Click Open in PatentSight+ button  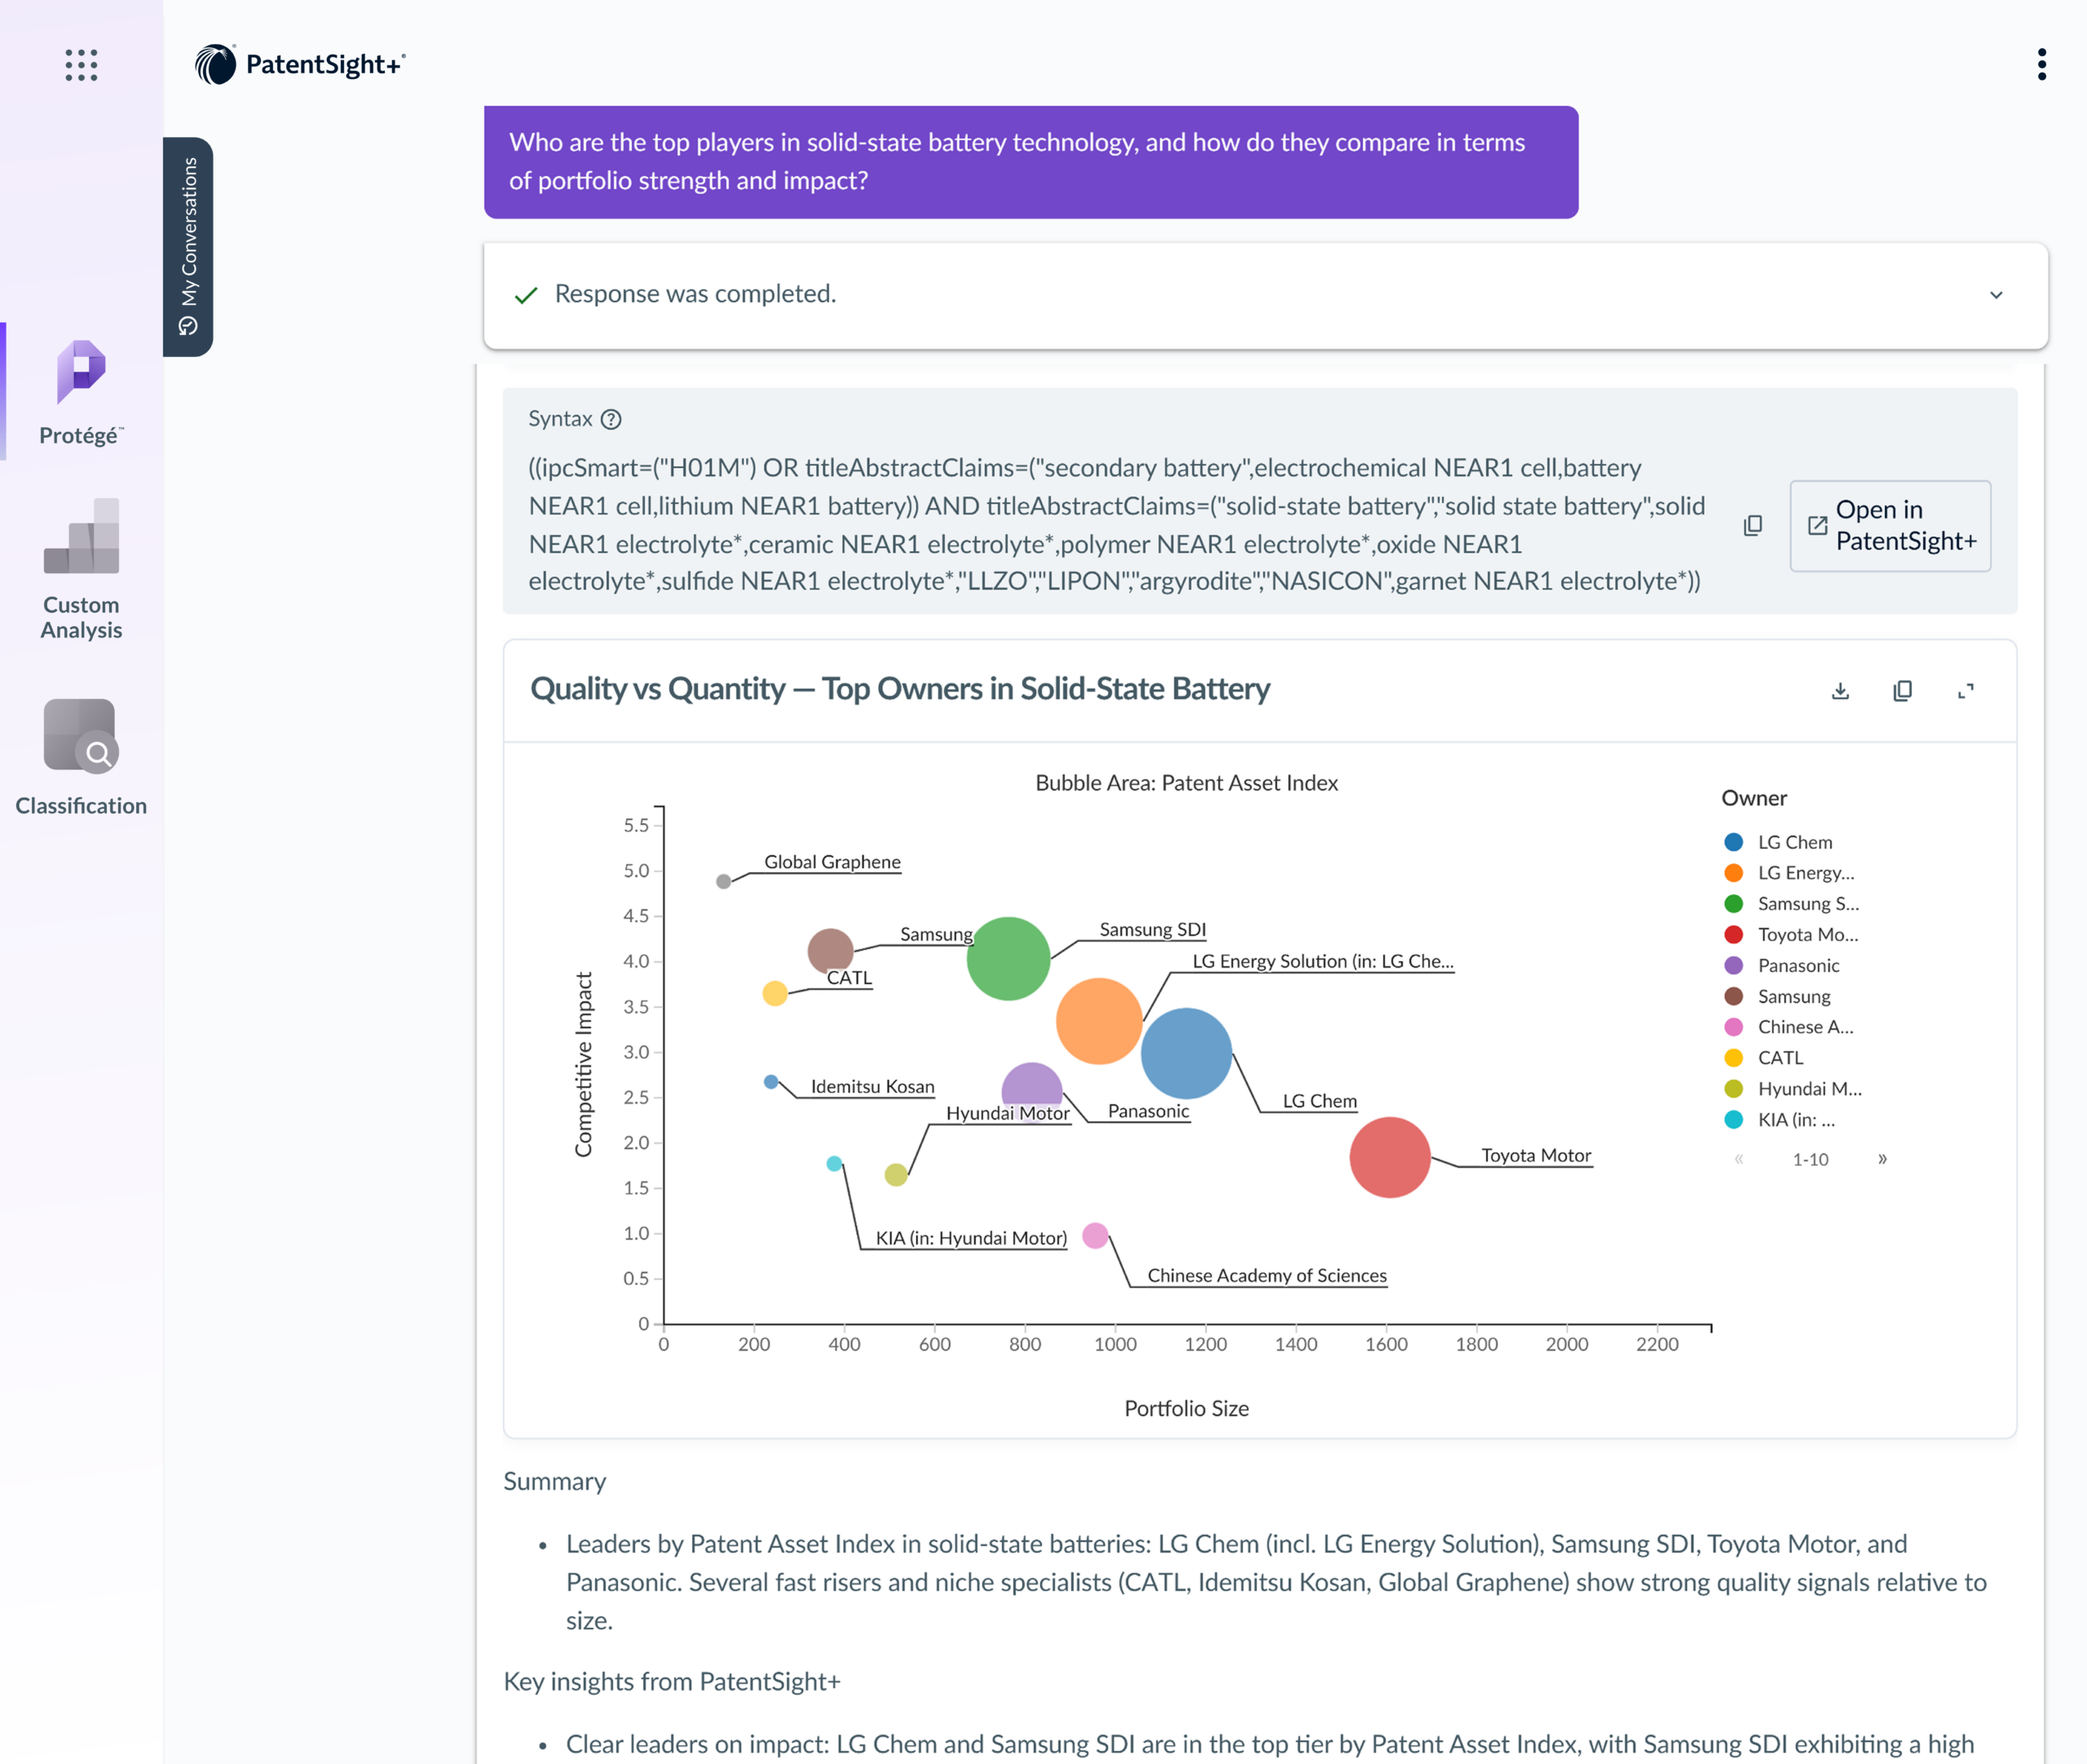tap(1890, 526)
